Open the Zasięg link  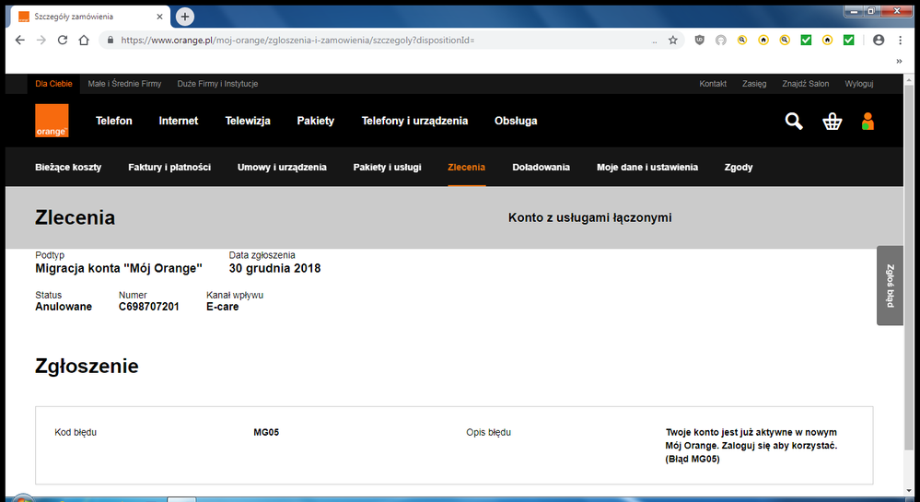pos(754,84)
